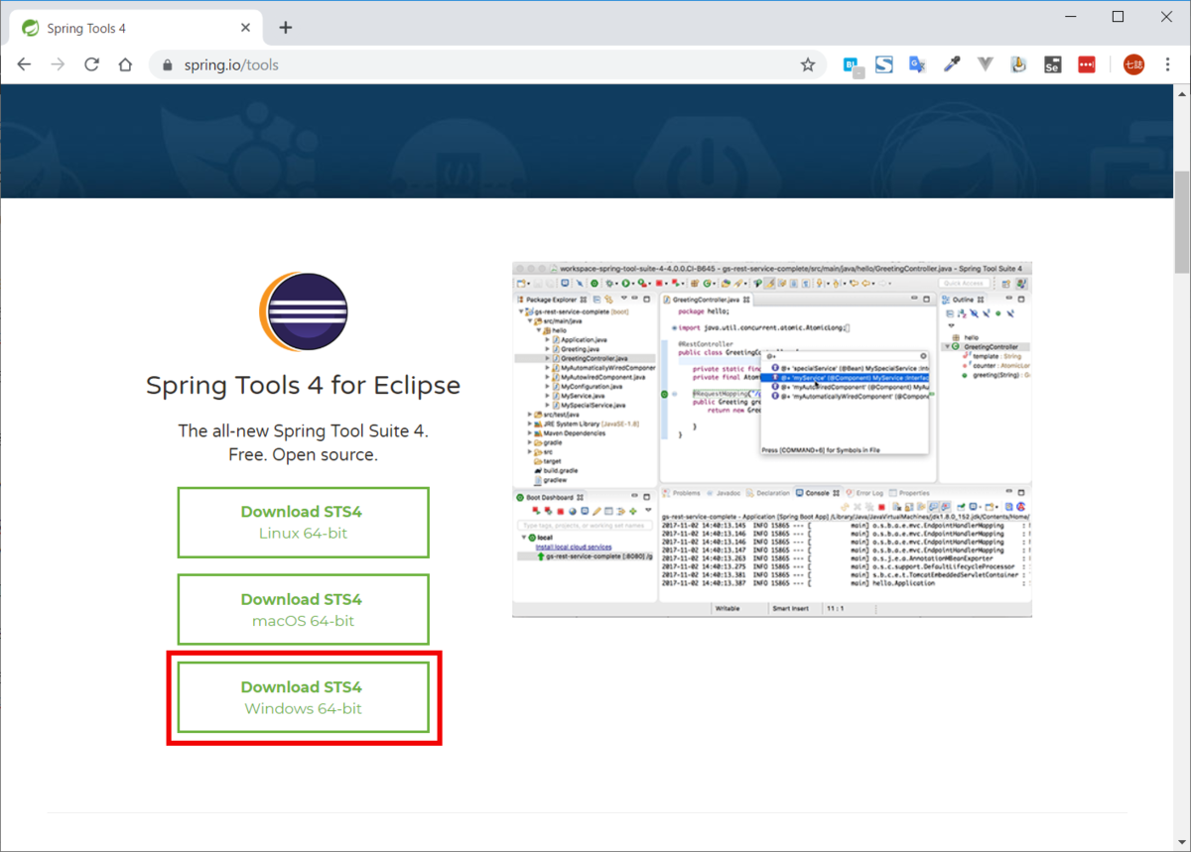The image size is (1191, 852).
Task: Open the blue B! extension
Action: pos(853,64)
